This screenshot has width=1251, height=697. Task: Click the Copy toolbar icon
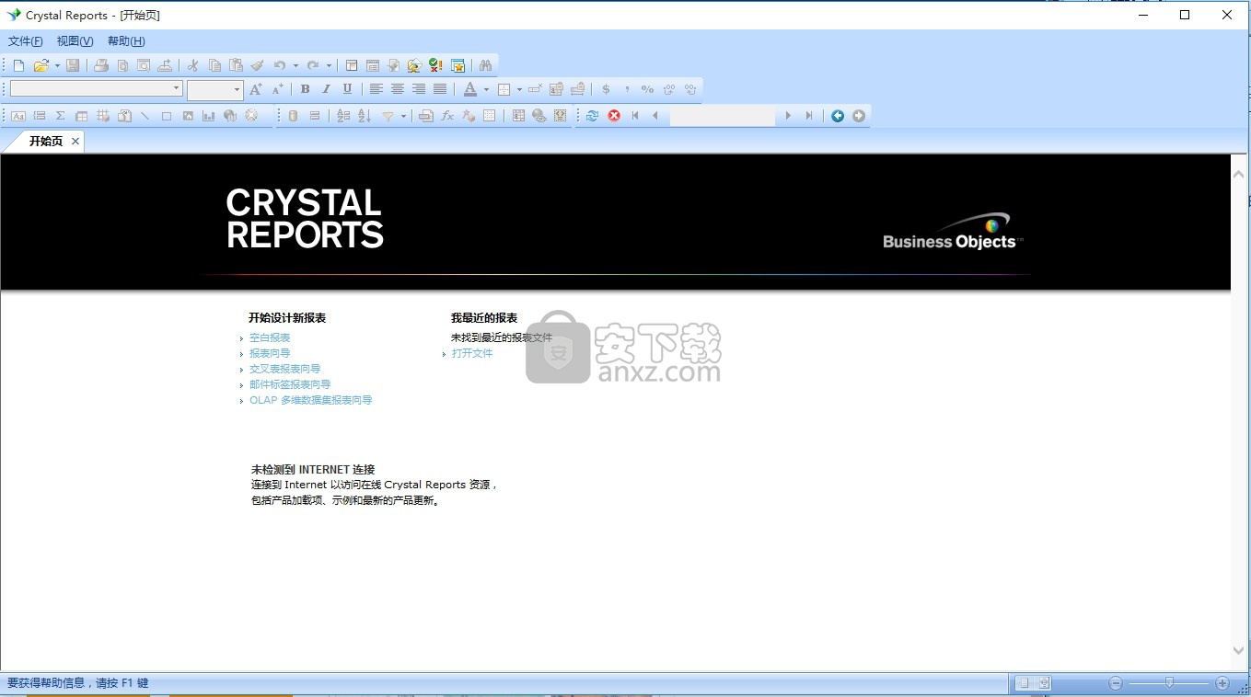click(x=214, y=65)
